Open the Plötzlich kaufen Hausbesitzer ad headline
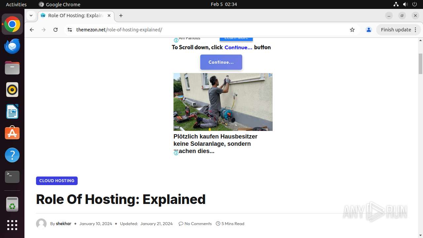This screenshot has height=238, width=423. [x=215, y=144]
